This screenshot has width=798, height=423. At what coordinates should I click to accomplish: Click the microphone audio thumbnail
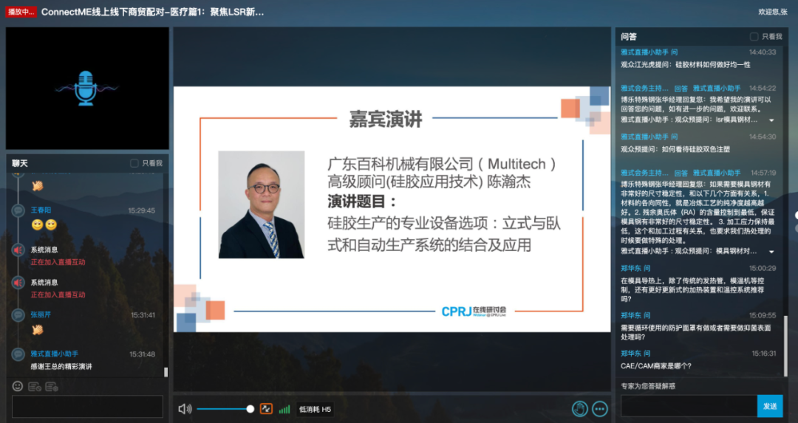pyautogui.click(x=87, y=88)
